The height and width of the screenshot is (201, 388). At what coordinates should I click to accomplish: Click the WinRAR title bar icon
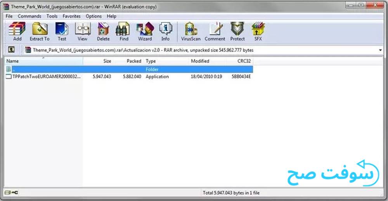(6, 7)
